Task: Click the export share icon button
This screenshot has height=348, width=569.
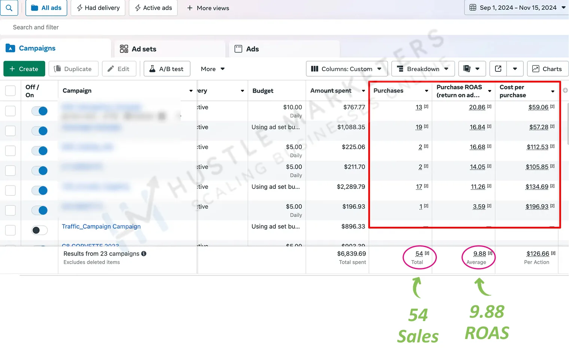Action: pyautogui.click(x=498, y=69)
